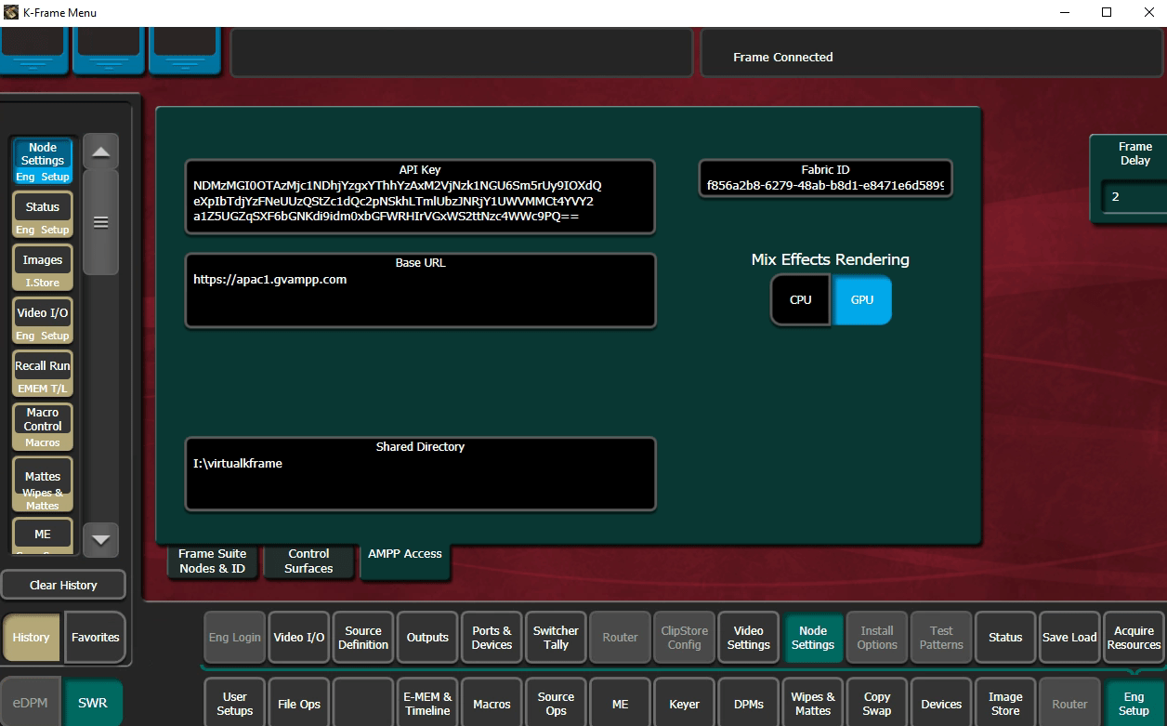Open Status Eng Setup in history list
1167x726 pixels.
pos(43,214)
